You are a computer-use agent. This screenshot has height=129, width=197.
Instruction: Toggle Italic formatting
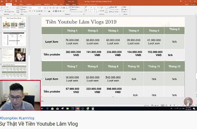point(32,11)
